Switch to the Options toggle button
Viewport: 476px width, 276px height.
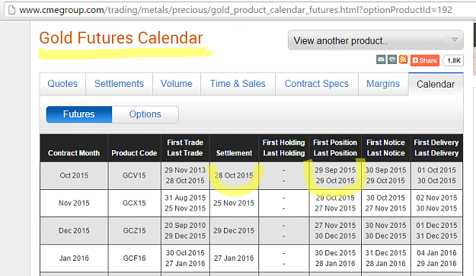point(145,114)
